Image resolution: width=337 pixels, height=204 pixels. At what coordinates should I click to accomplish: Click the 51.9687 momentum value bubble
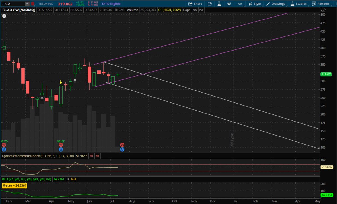(x=327, y=167)
